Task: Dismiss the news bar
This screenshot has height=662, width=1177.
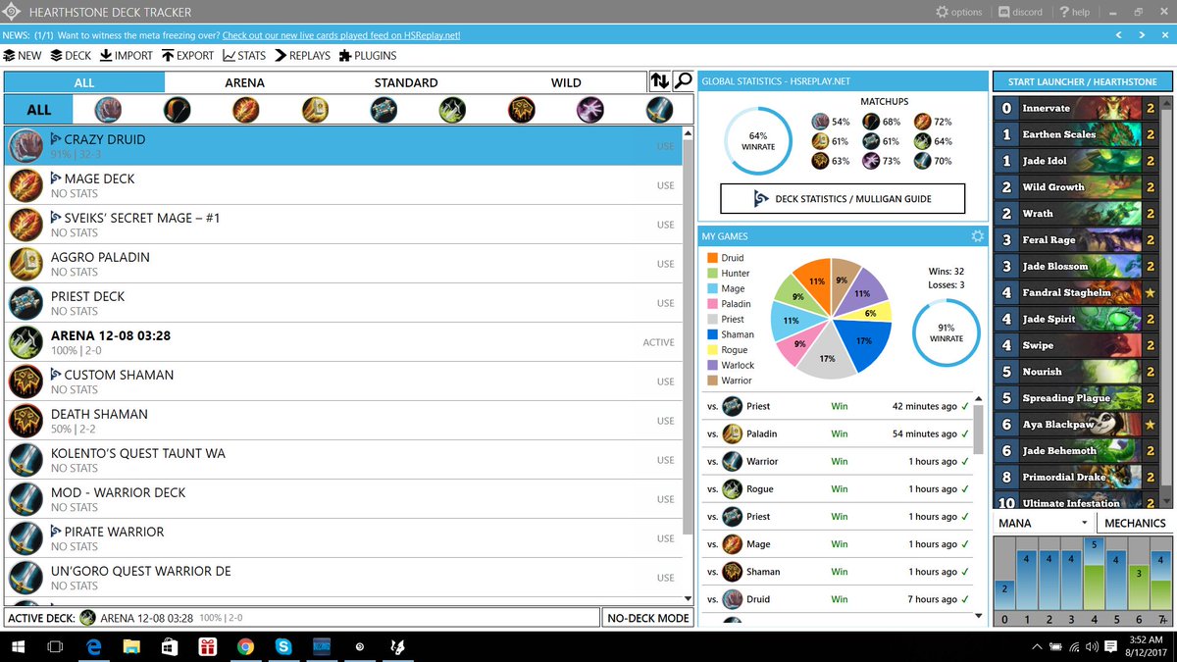Action: tap(1164, 35)
